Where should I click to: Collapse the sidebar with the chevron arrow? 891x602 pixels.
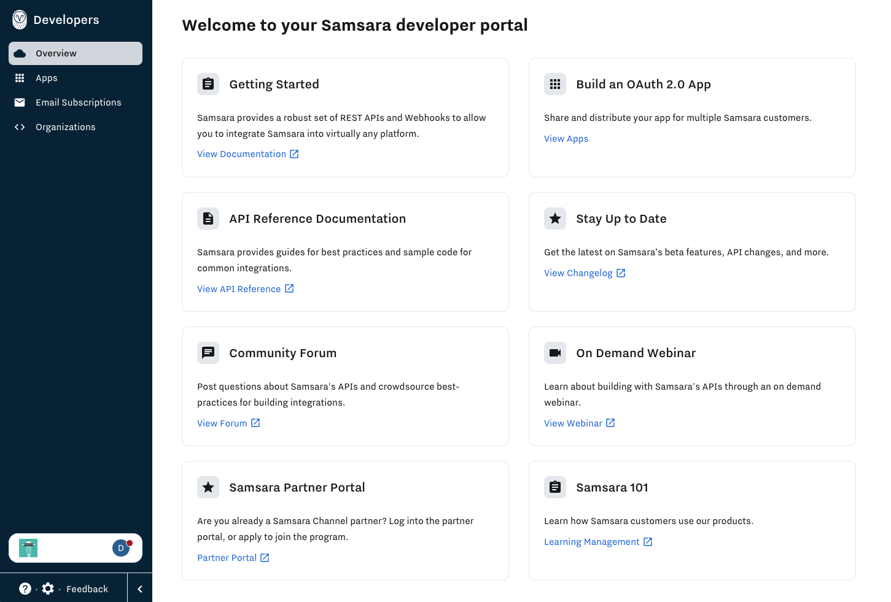(x=140, y=589)
